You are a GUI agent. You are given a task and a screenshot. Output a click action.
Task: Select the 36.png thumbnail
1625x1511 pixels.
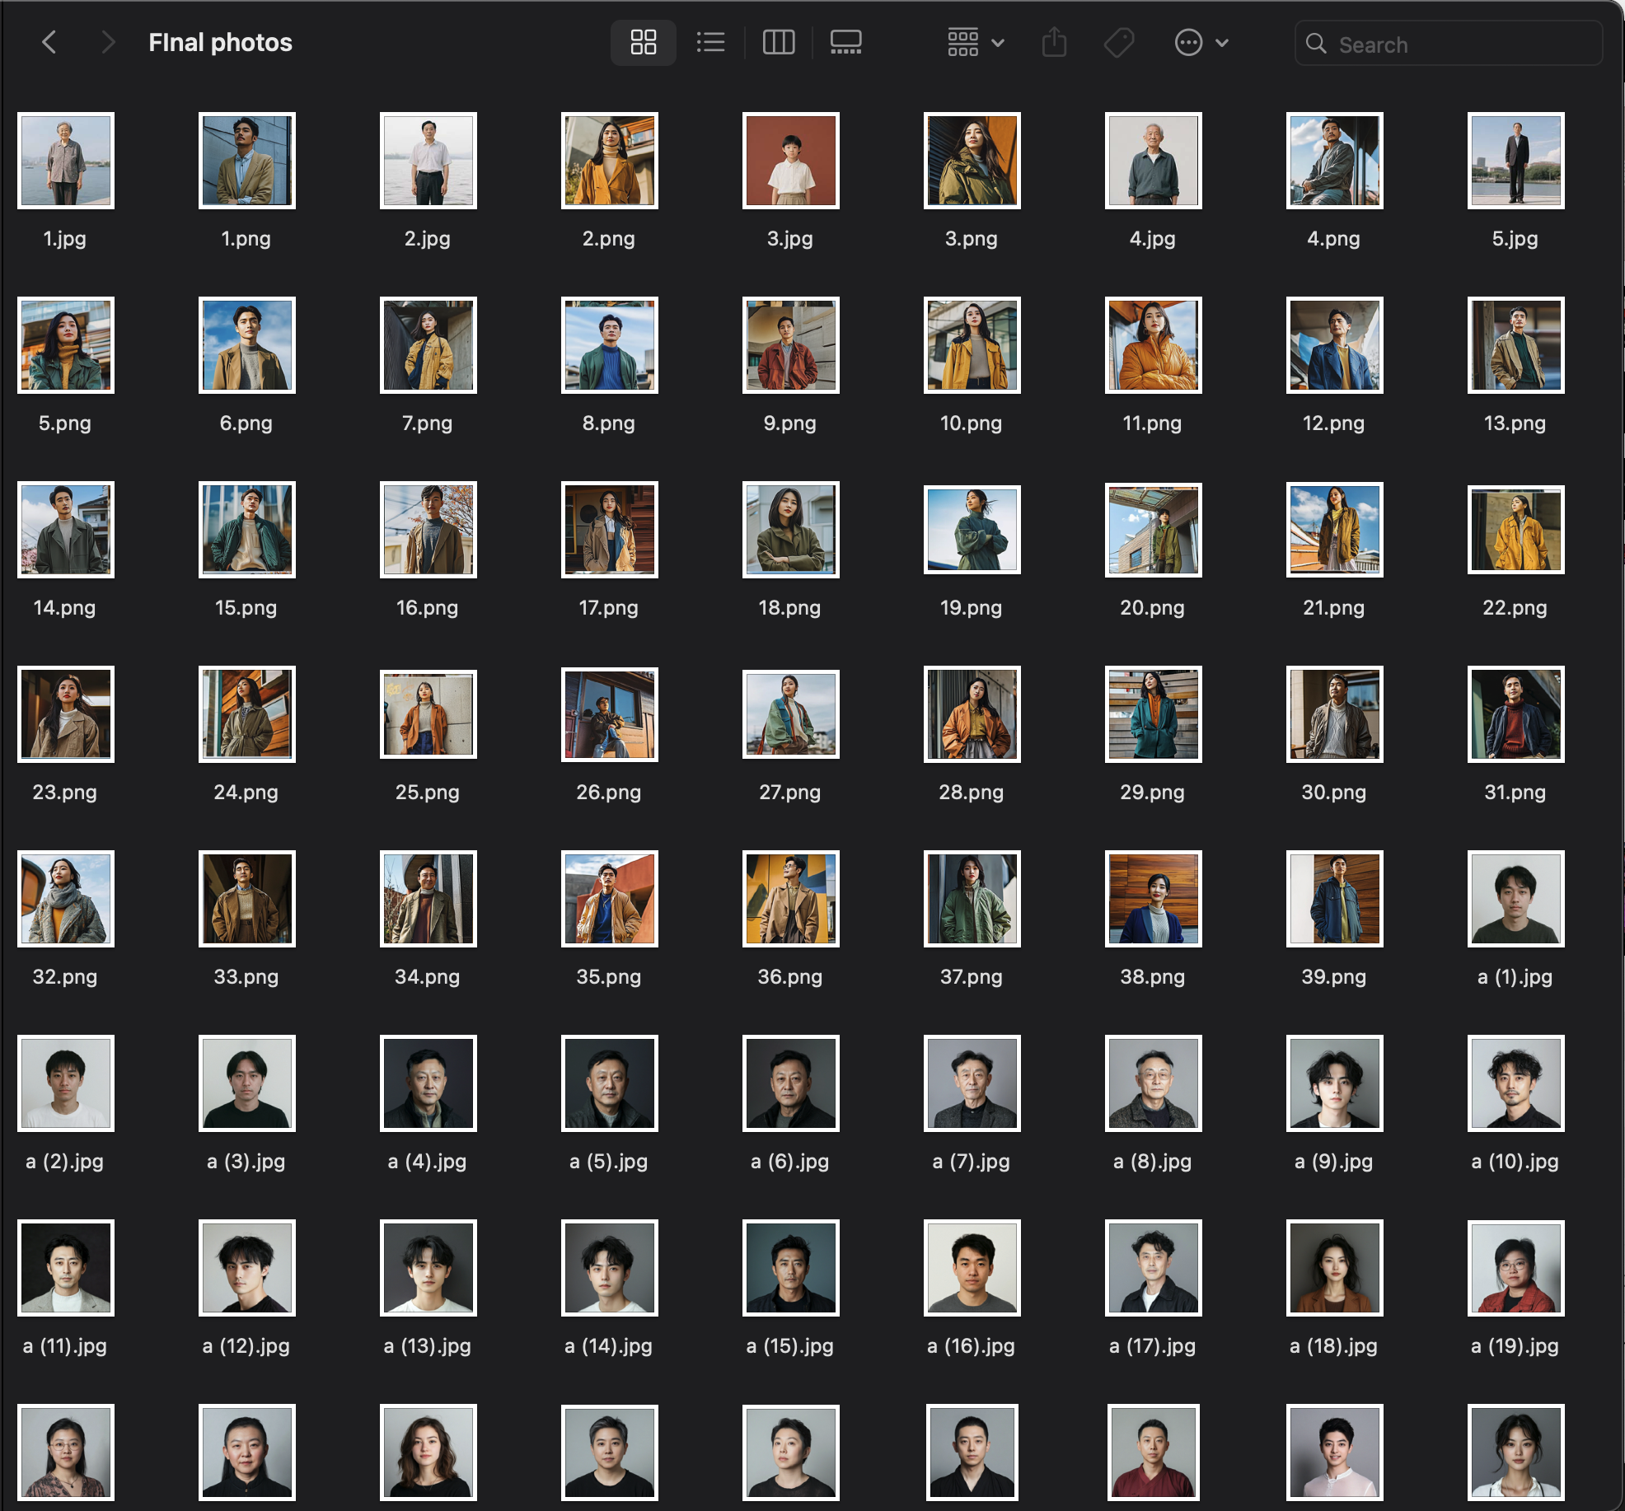coord(791,899)
